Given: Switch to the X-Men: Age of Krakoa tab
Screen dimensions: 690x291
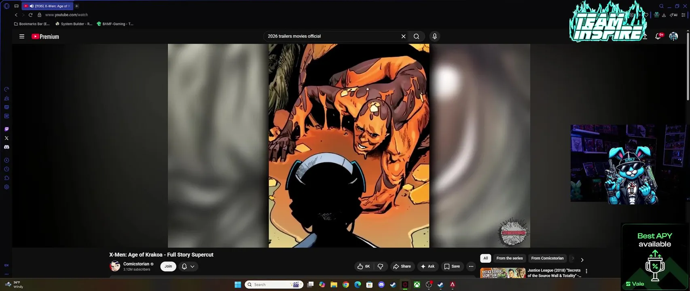Looking at the screenshot, I should 47,6.
